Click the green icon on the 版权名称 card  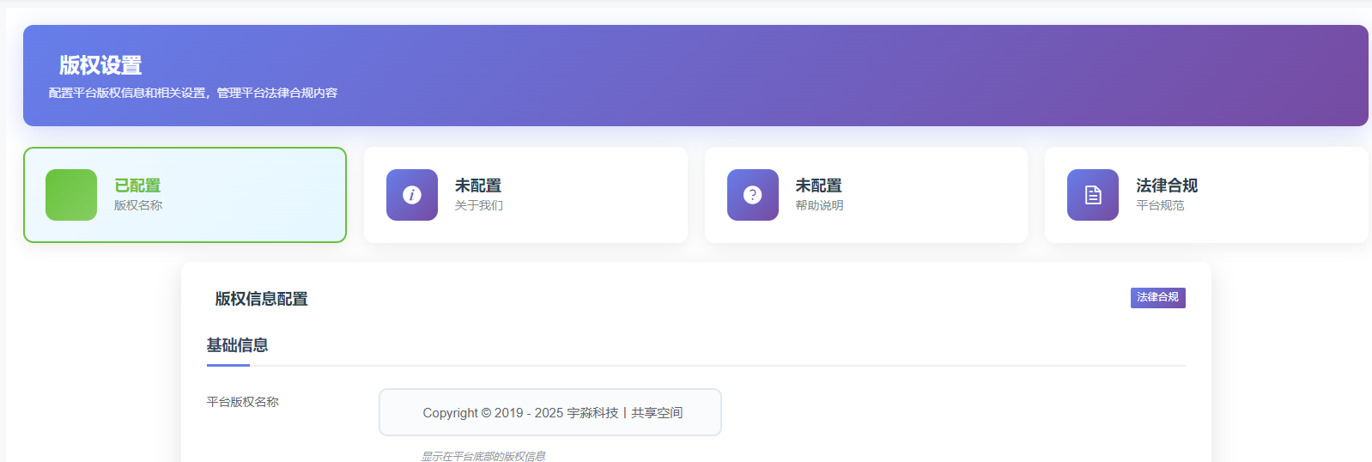click(x=71, y=195)
